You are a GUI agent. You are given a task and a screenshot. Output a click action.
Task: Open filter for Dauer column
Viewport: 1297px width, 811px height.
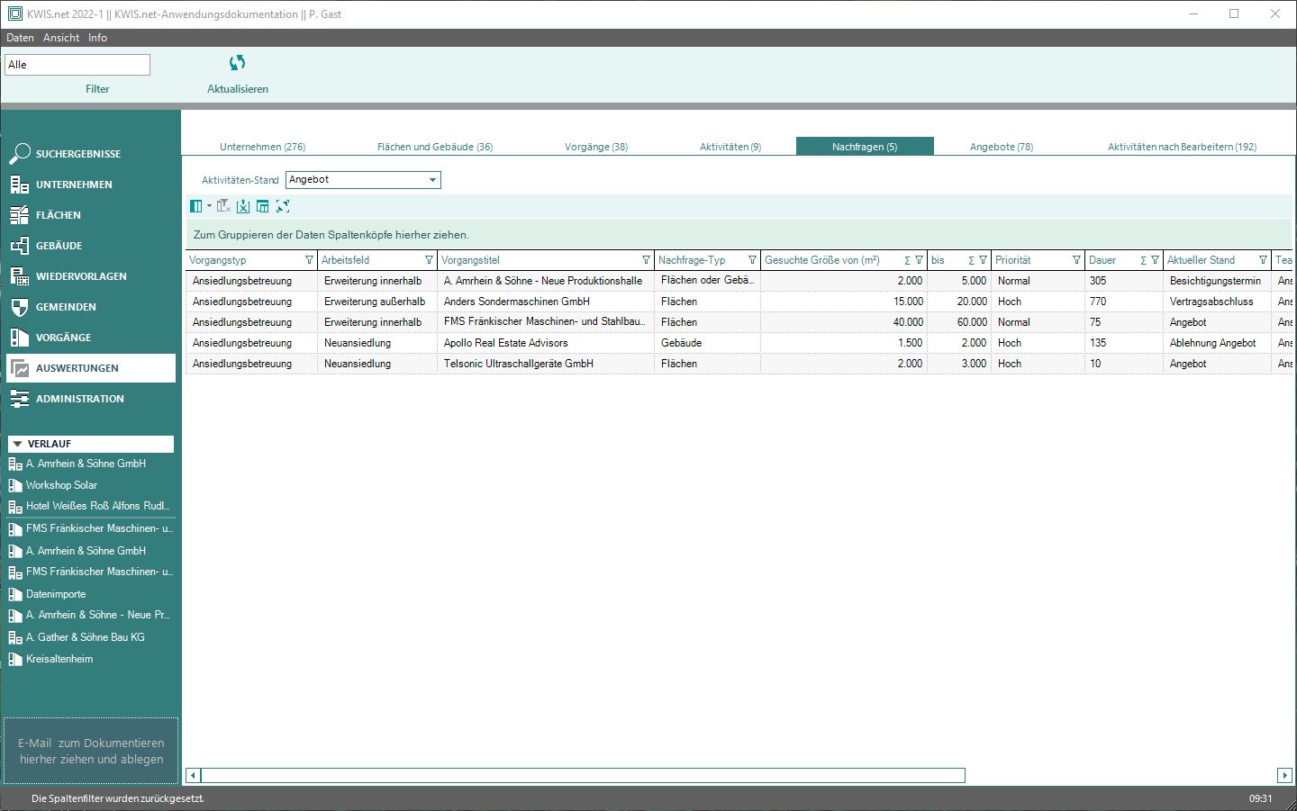click(x=1155, y=260)
